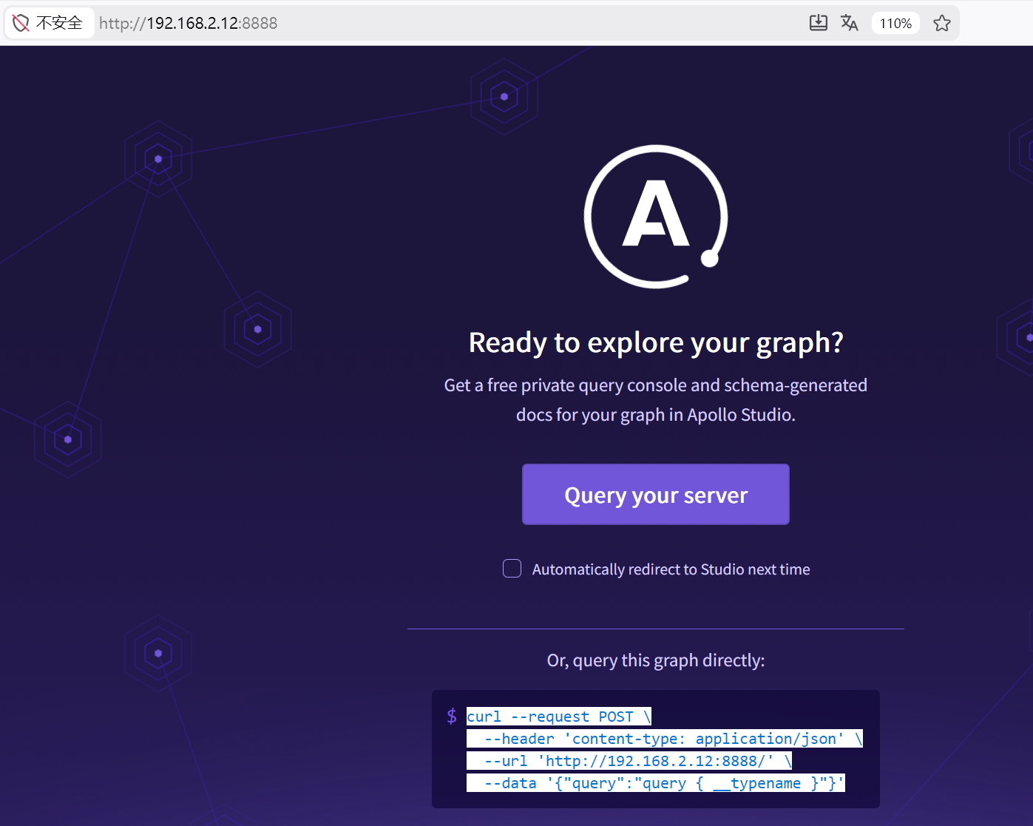Click the install app icon in address bar
The width and height of the screenshot is (1033, 826).
(x=818, y=23)
